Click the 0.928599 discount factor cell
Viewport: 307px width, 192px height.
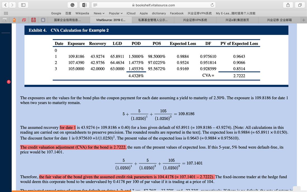(208, 69)
